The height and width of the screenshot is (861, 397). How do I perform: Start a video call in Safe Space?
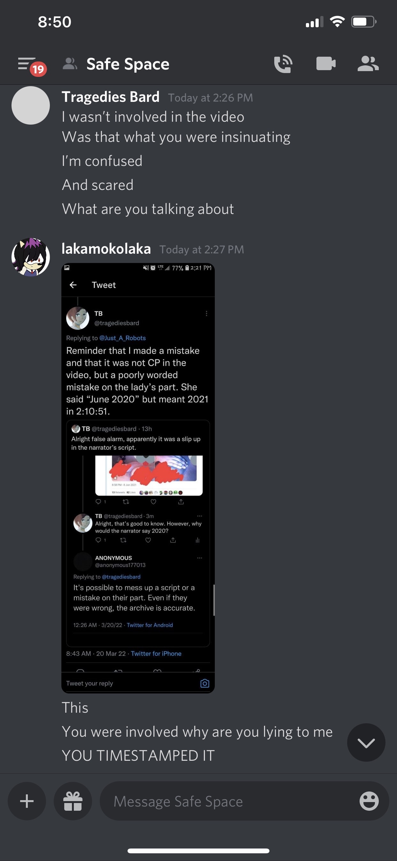click(326, 63)
